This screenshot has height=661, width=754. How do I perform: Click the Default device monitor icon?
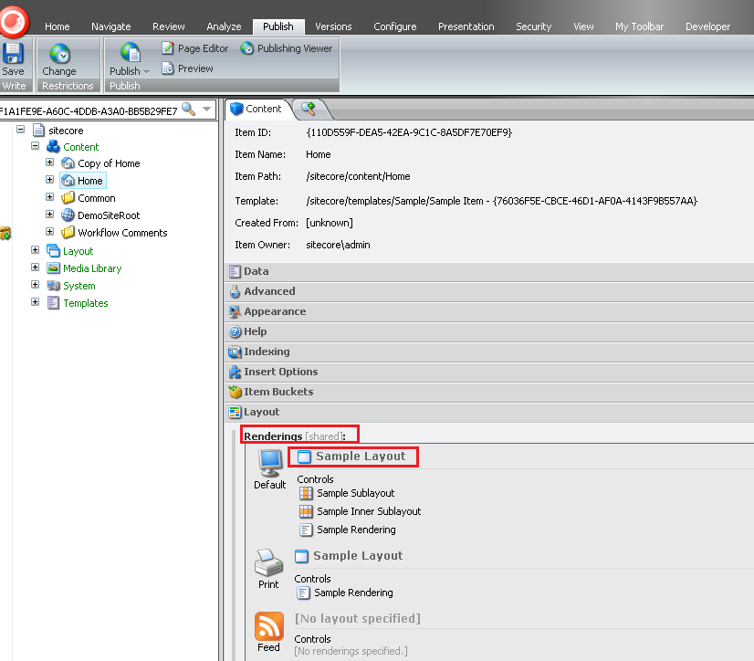pos(270,463)
